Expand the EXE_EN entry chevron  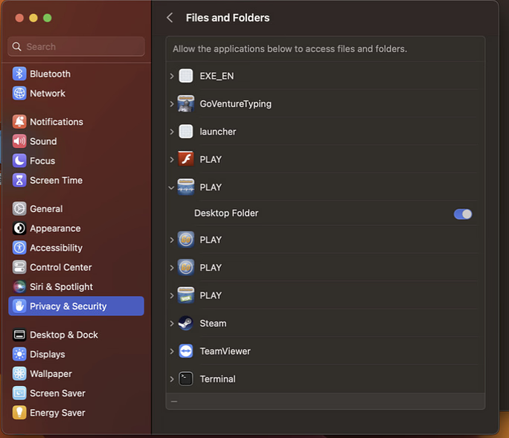[172, 76]
